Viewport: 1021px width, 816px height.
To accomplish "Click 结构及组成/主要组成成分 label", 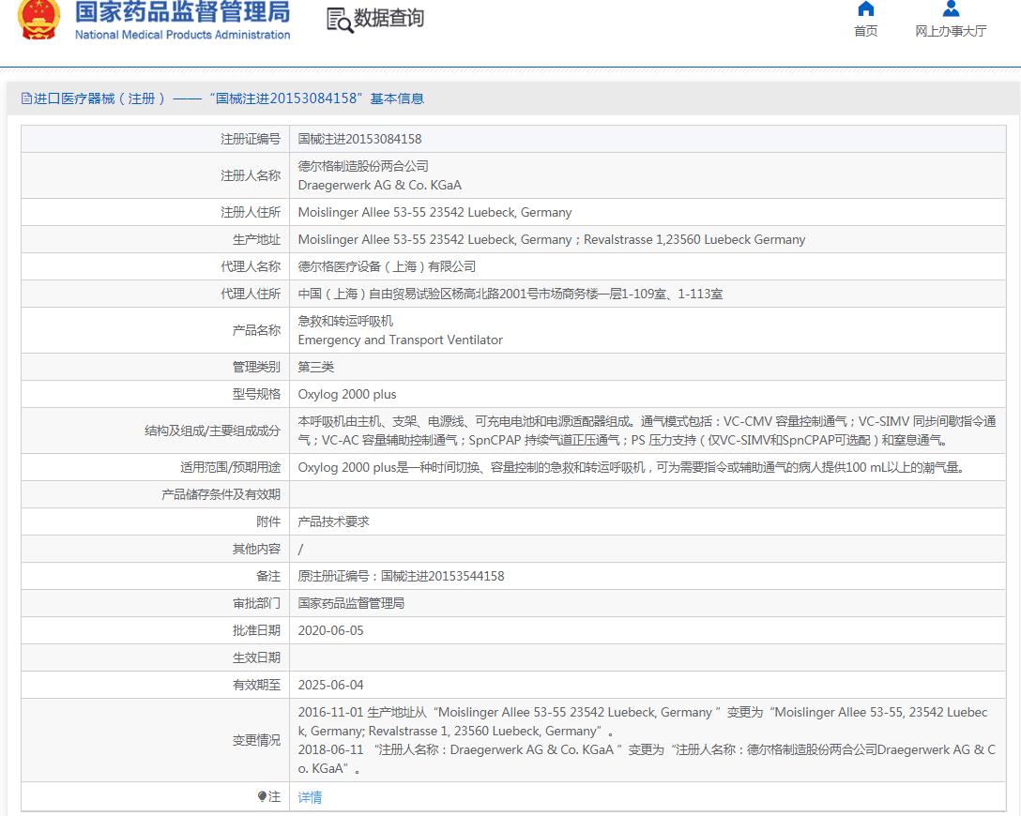I will point(212,431).
